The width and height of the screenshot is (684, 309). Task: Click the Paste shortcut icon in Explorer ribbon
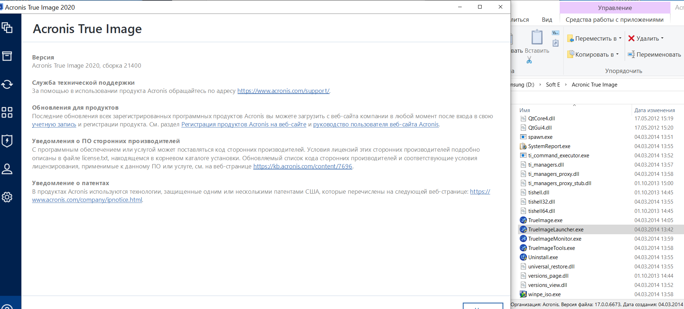[x=555, y=43]
